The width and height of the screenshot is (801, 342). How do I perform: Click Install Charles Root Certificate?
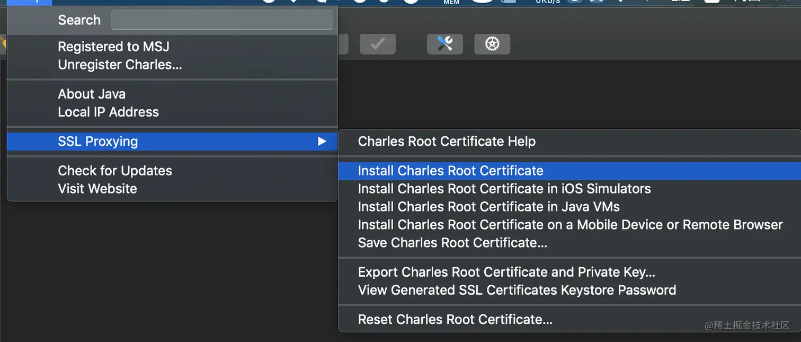click(569, 171)
